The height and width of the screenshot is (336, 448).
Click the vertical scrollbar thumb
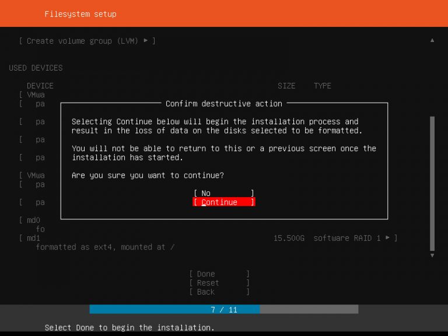coord(432,183)
